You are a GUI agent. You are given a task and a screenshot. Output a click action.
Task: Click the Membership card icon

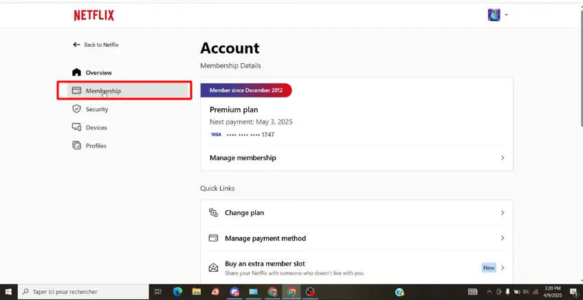(76, 91)
